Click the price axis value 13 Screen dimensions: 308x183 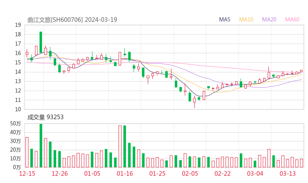pyautogui.click(x=18, y=81)
